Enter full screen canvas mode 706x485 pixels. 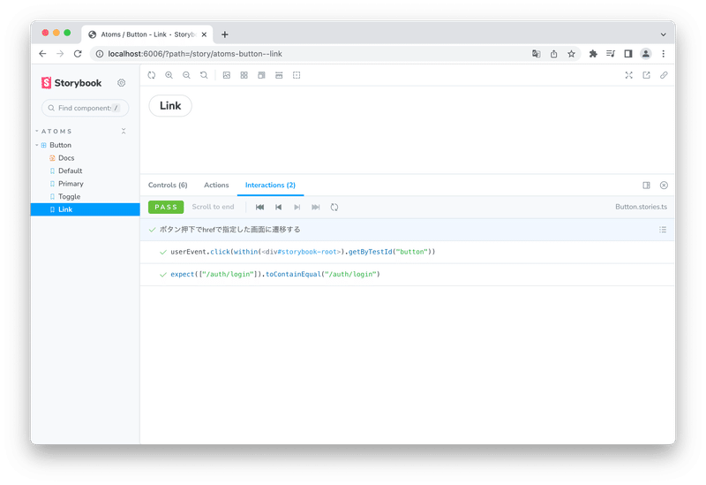628,75
